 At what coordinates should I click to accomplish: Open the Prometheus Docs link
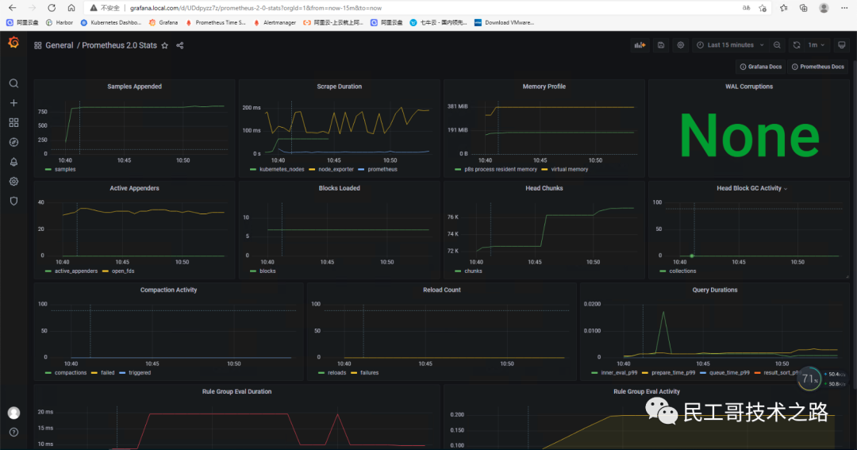pos(818,67)
